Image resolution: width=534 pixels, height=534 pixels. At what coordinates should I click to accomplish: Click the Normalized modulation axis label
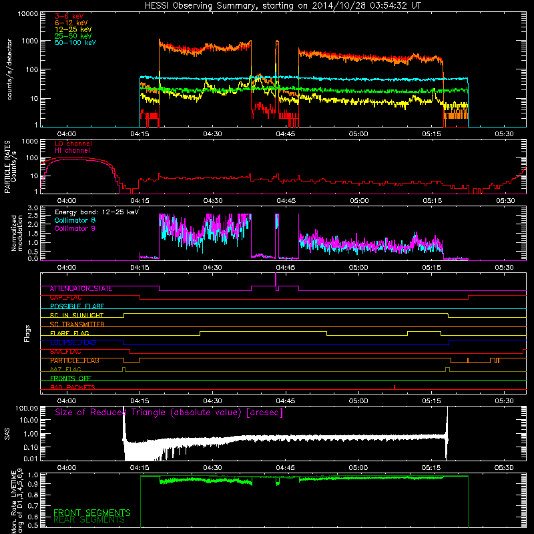click(17, 233)
